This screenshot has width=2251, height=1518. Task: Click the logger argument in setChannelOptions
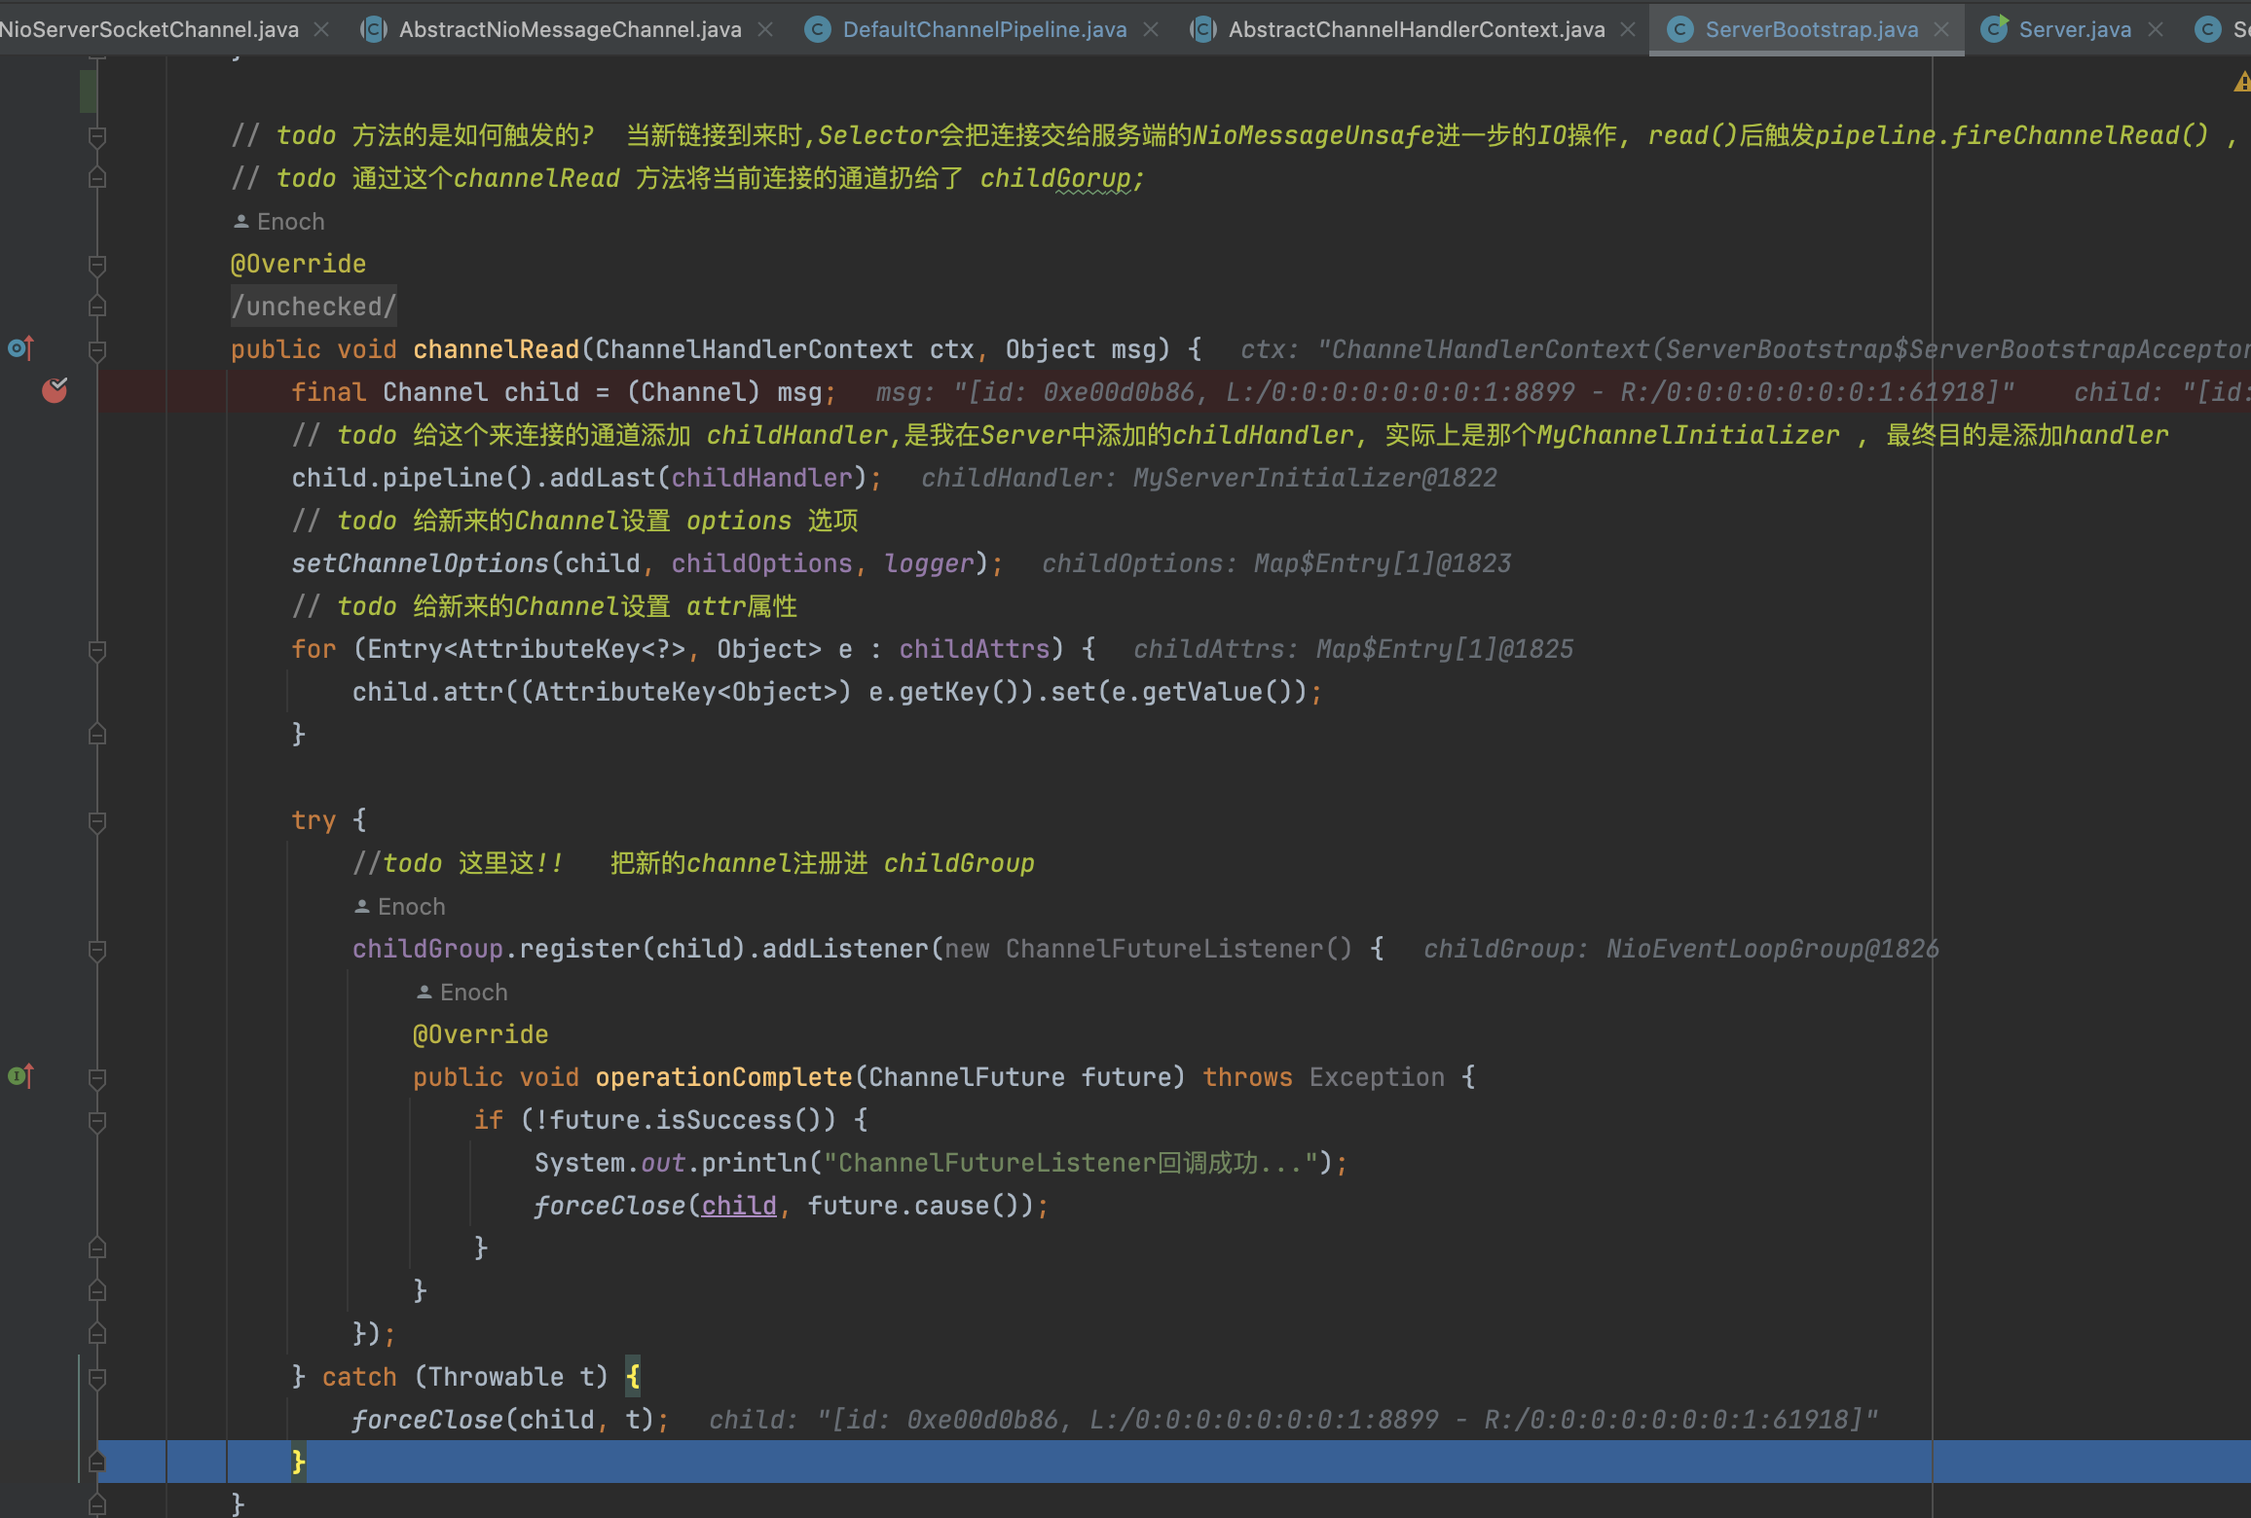[930, 563]
